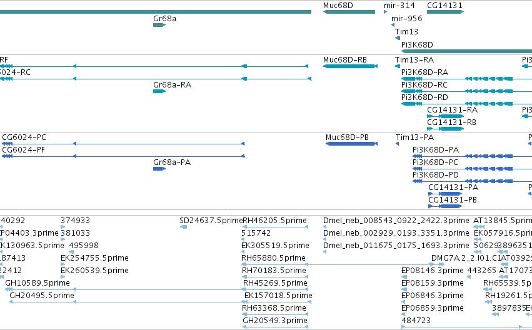
Task: Select EST 515742 label
Action: coord(256,233)
